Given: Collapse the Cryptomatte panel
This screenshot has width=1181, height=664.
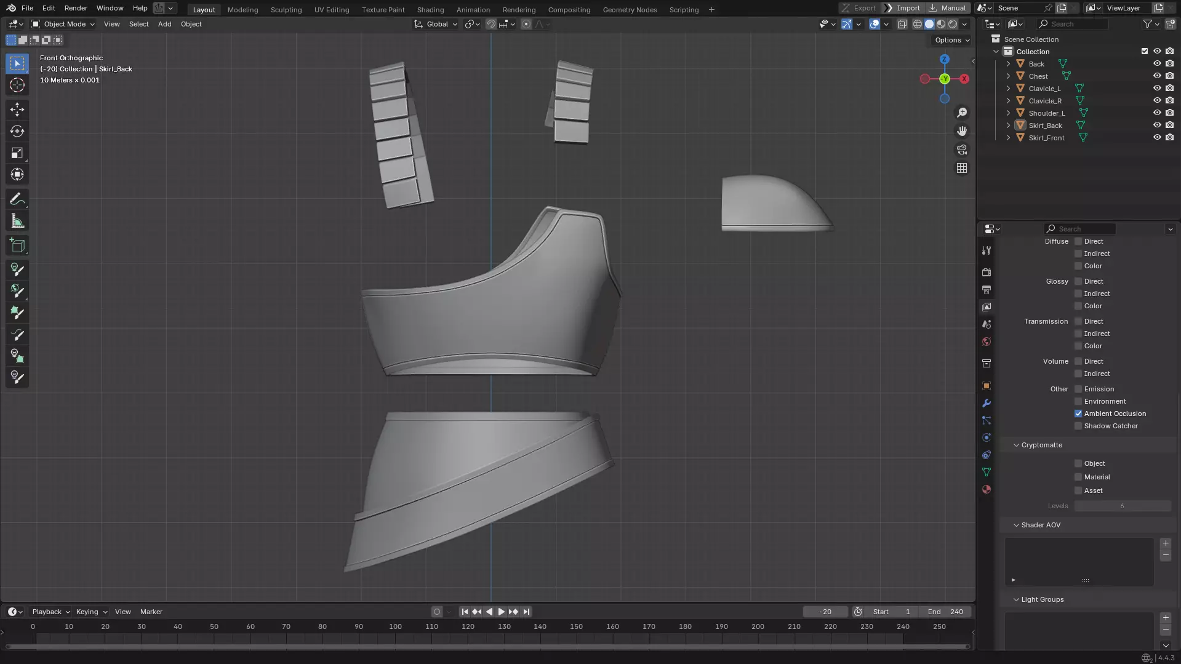Looking at the screenshot, I should pos(1016,445).
